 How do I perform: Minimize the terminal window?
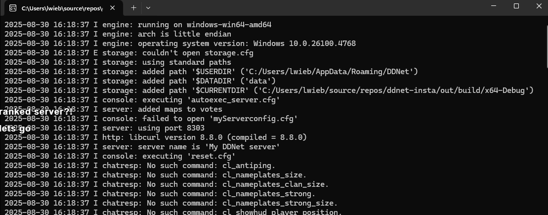click(x=494, y=6)
